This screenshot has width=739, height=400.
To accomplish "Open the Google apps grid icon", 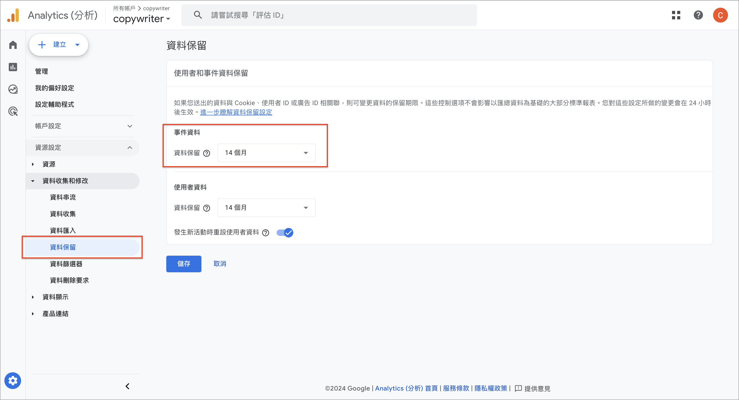I will tap(676, 15).
